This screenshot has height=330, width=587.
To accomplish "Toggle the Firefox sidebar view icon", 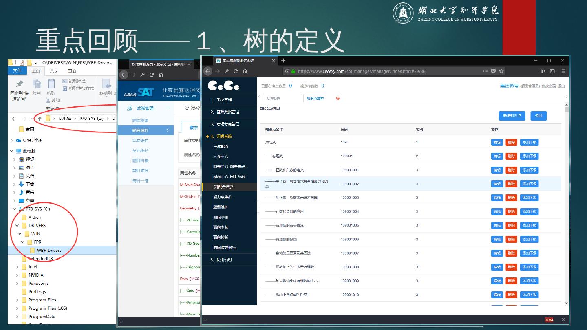I will (x=552, y=71).
